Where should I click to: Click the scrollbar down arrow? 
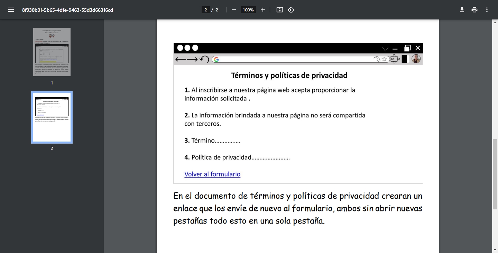pos(495,250)
